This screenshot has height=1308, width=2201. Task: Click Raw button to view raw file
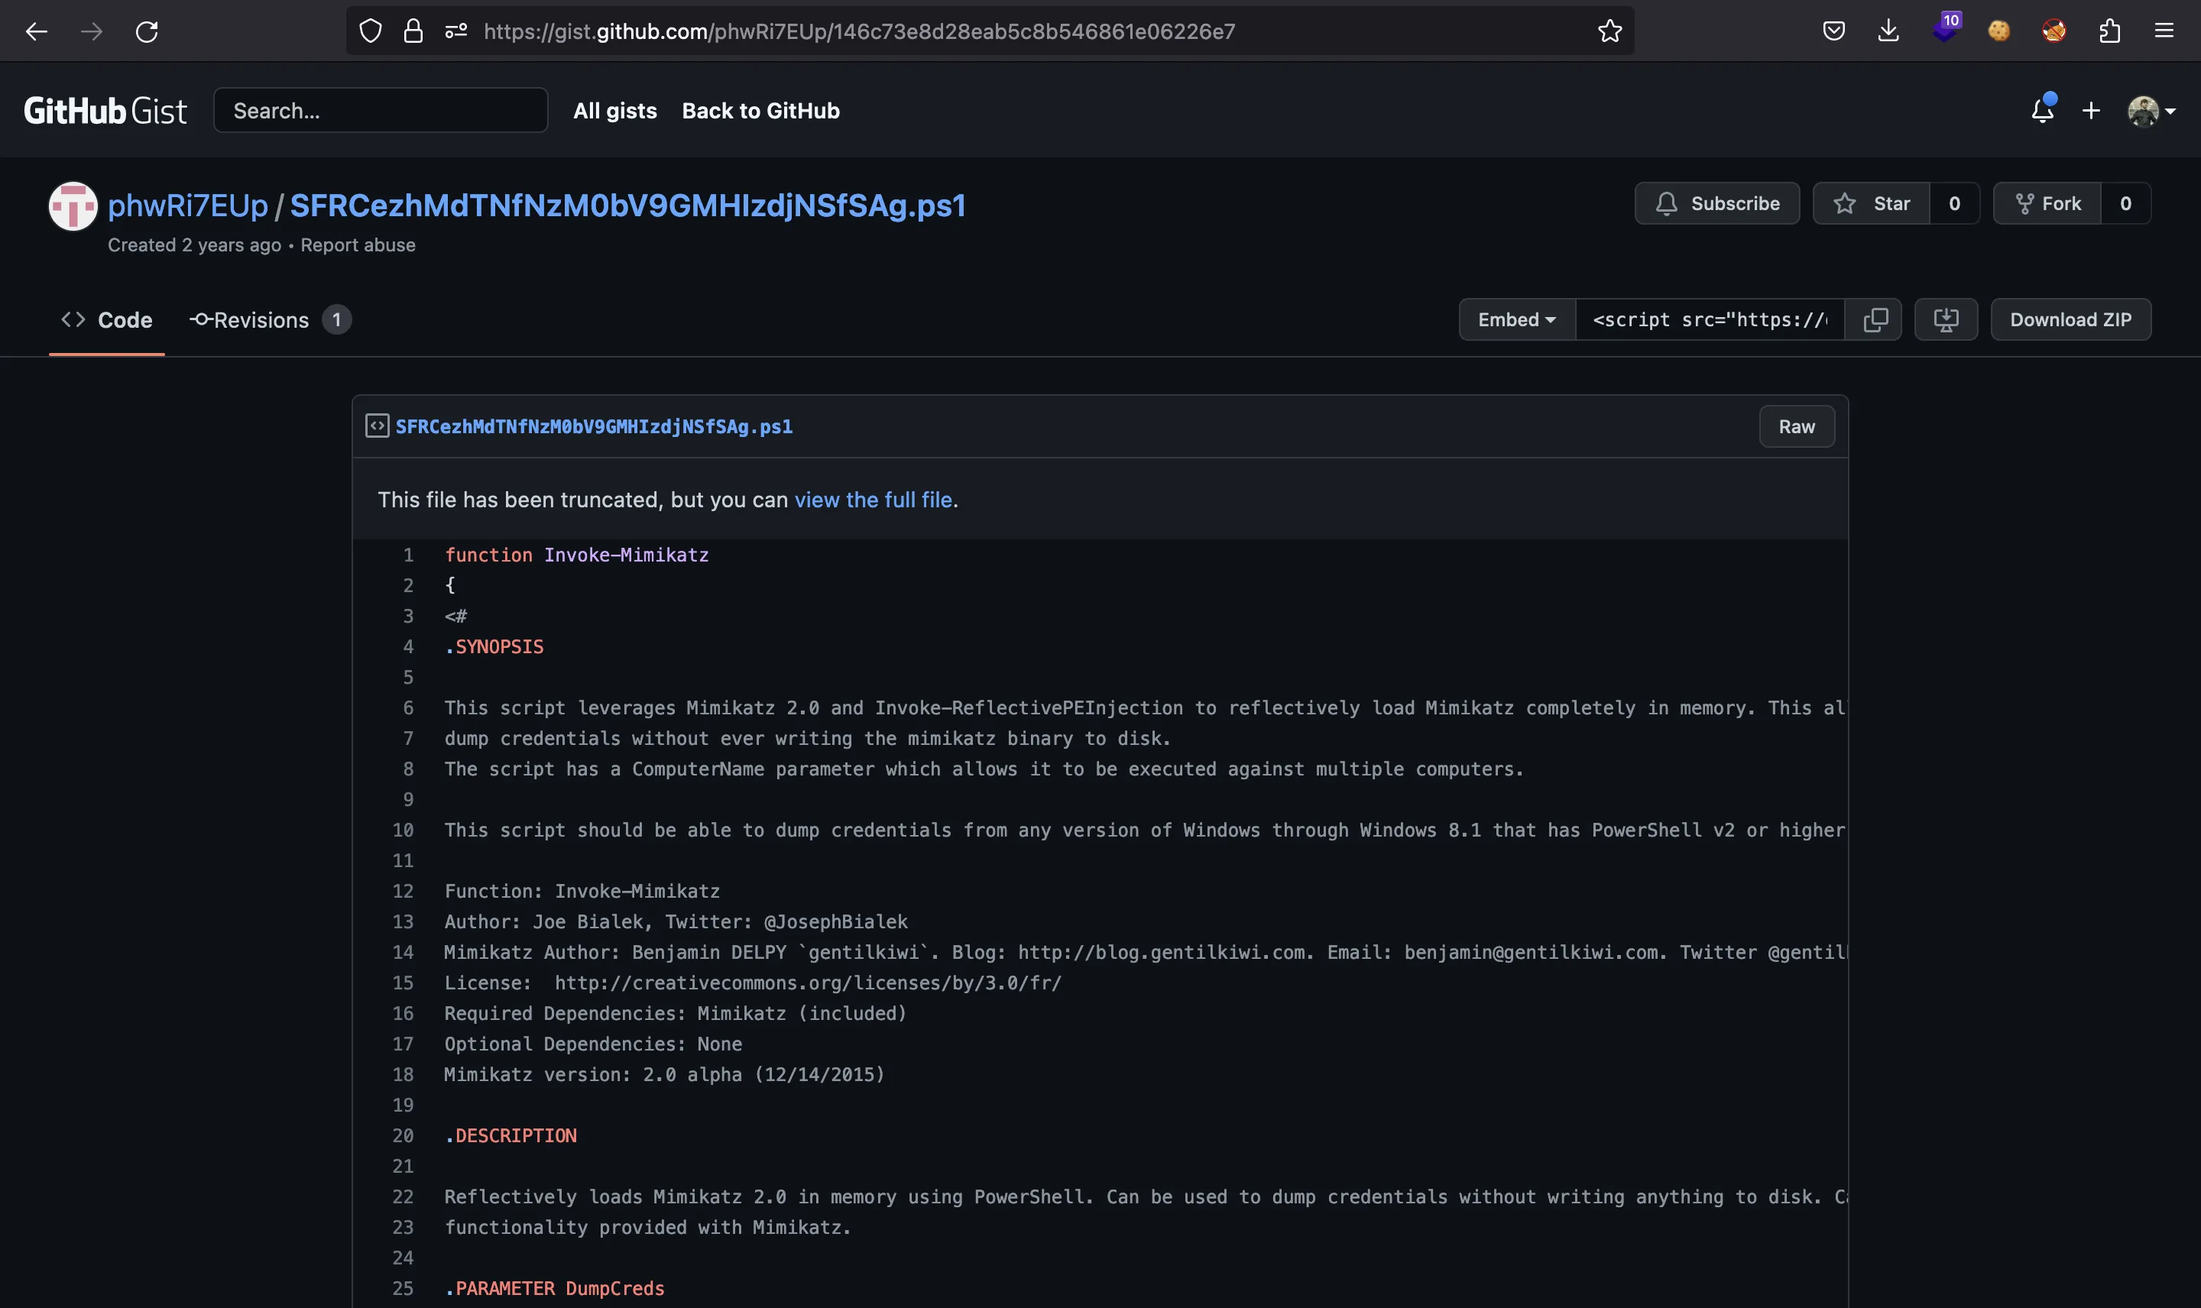click(x=1796, y=425)
